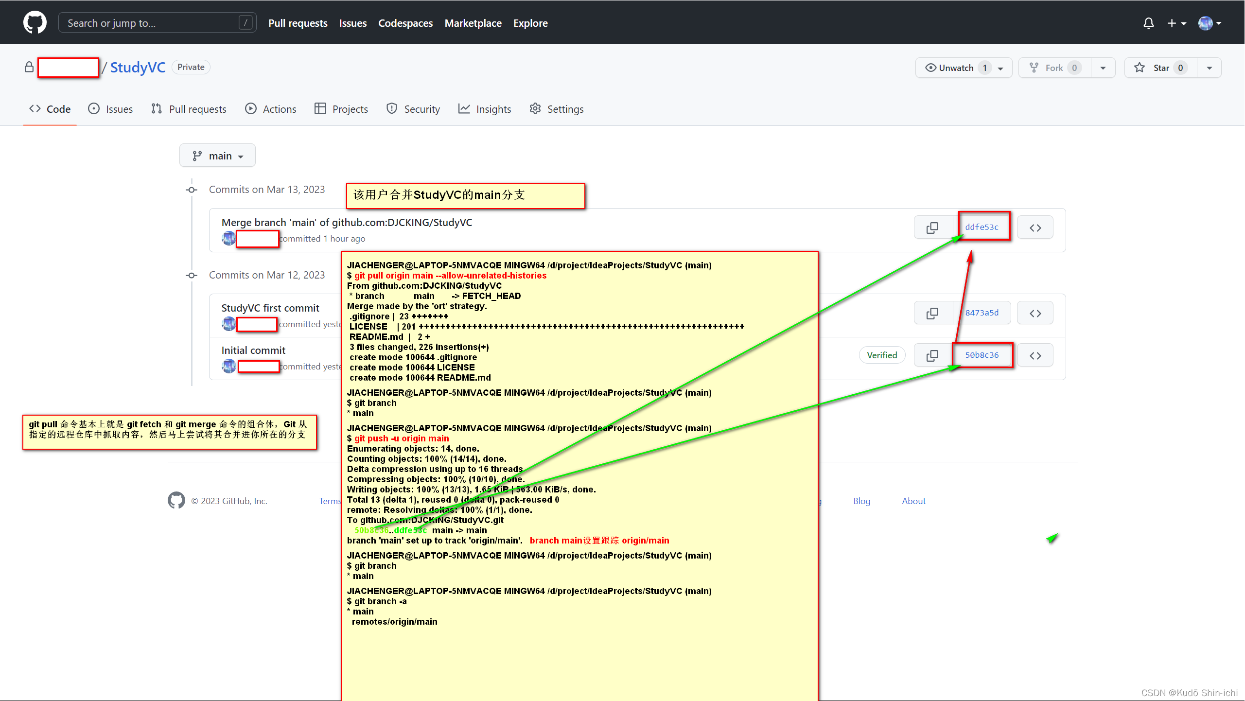The image size is (1245, 701).
Task: Open Pull requests in the top navigation
Action: click(x=298, y=23)
